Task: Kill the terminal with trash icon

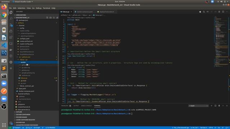Action: pos(219,106)
